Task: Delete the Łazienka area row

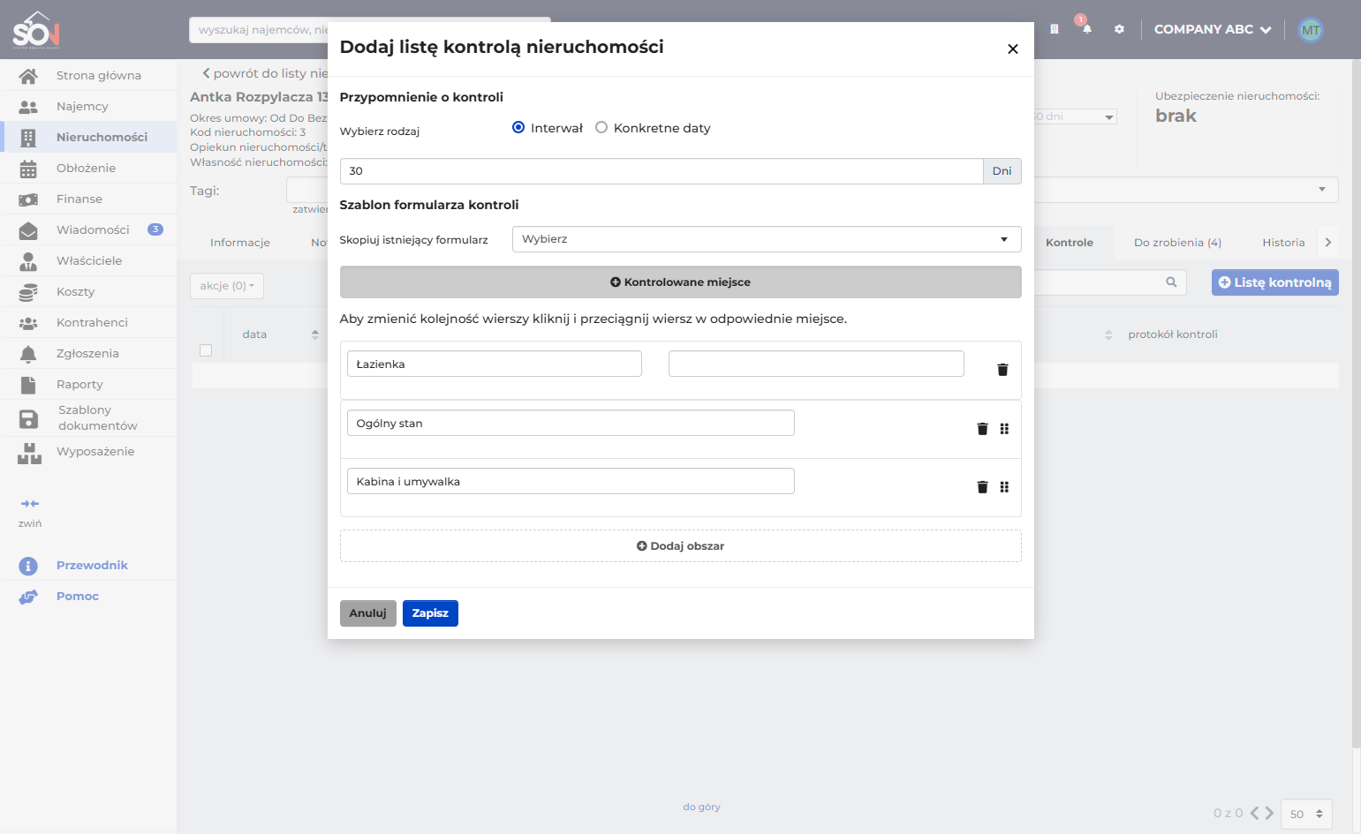Action: 1002,370
